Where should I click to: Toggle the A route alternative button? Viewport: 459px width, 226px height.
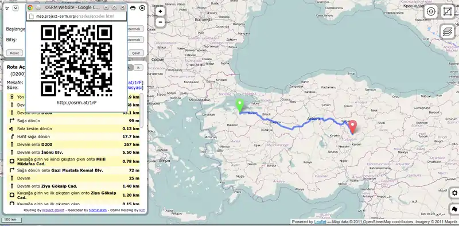[x=130, y=68]
